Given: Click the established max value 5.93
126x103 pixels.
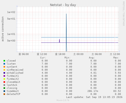Looking at the screenshot, I should (x=118, y=73).
